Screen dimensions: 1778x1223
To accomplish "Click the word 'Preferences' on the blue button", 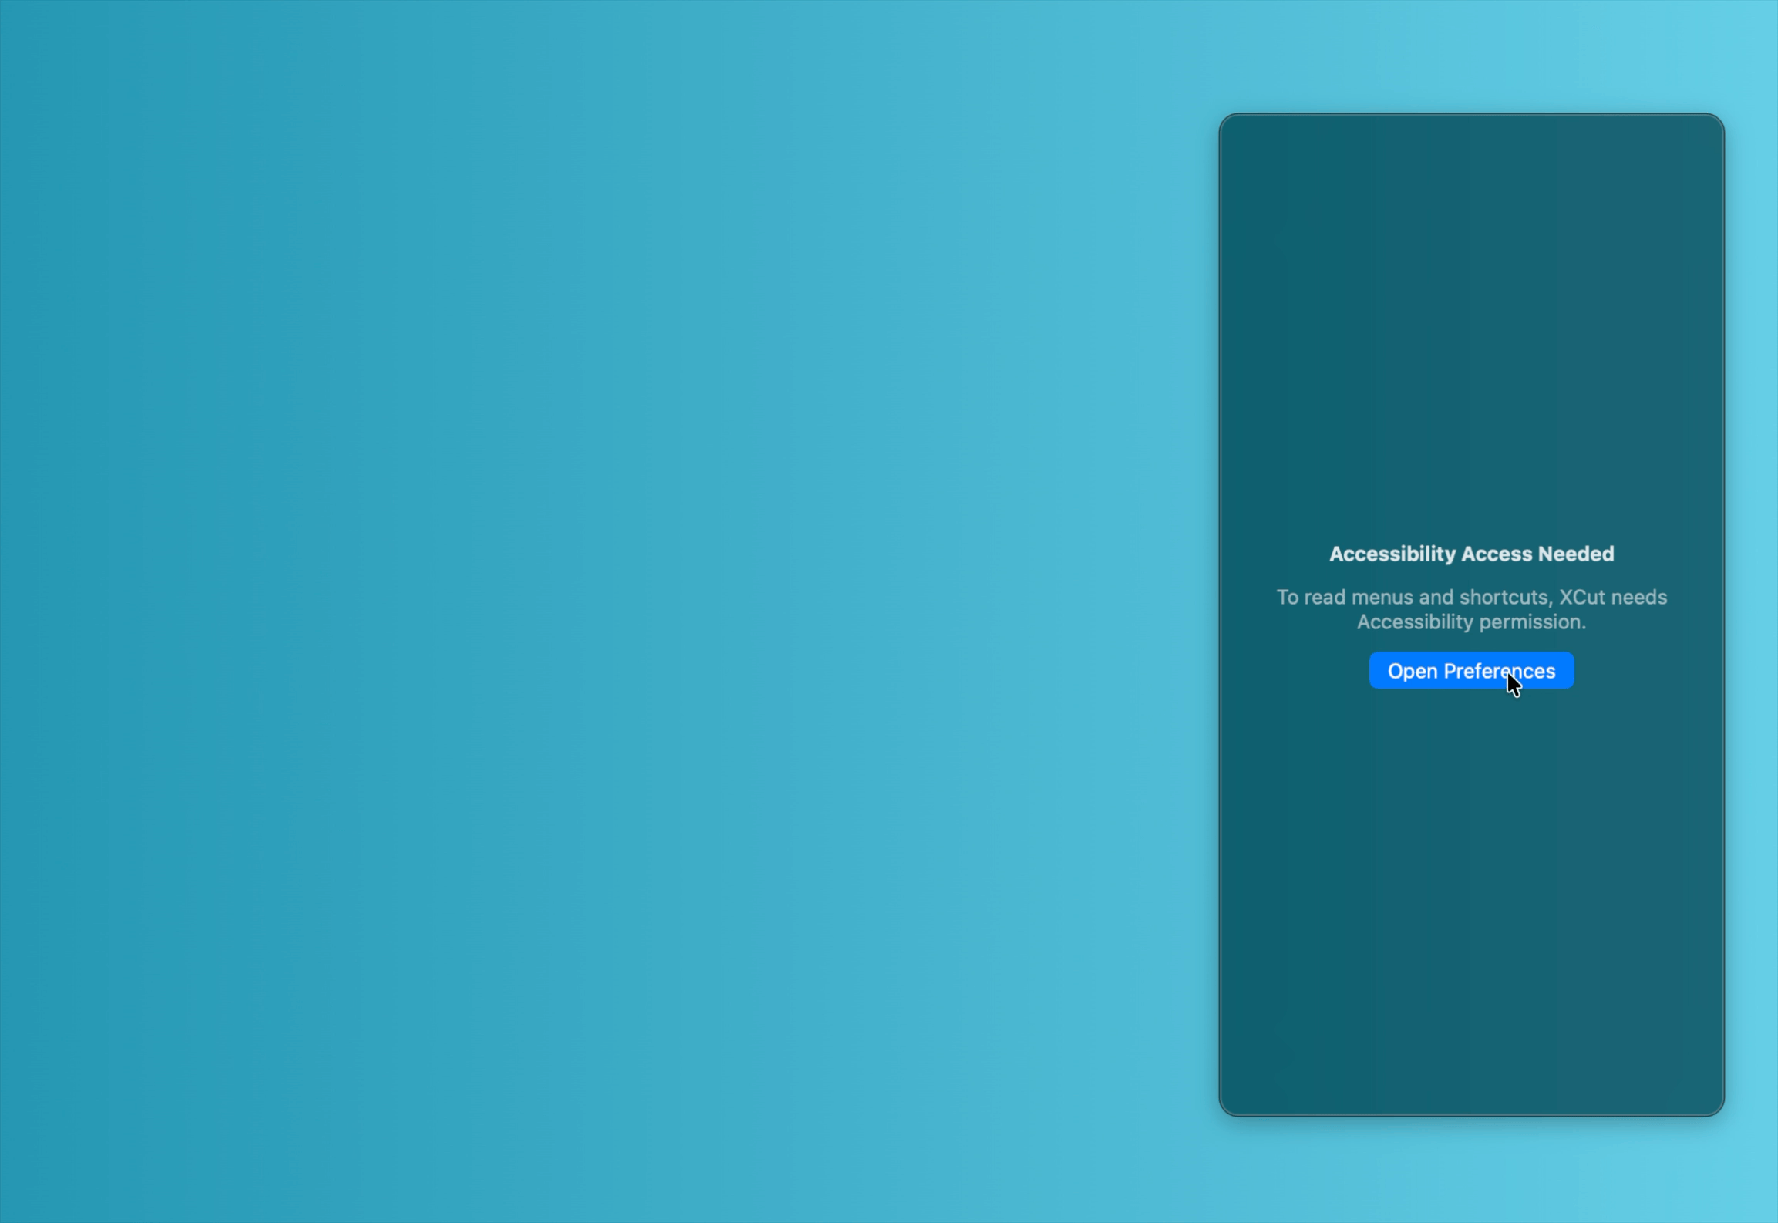I will click(x=1499, y=671).
